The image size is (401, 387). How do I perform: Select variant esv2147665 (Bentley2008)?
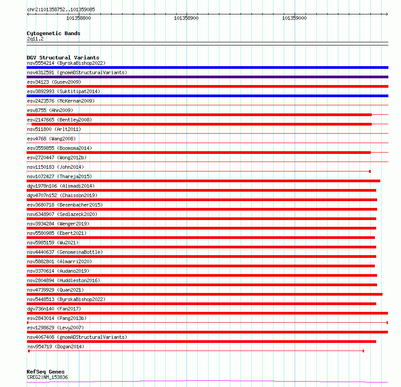(x=59, y=120)
